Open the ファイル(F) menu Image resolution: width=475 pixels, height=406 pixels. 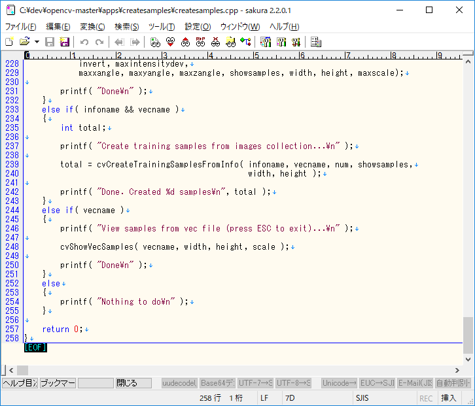(20, 27)
